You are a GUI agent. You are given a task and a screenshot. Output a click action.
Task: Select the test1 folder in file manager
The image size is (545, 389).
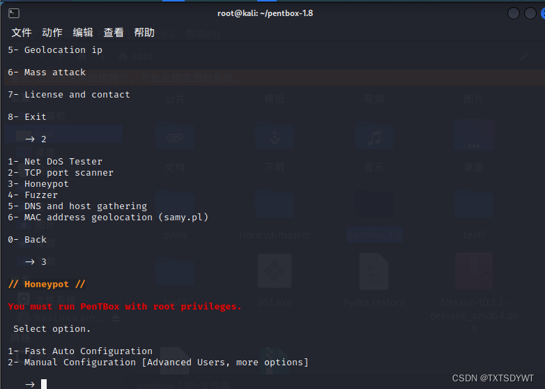(x=474, y=218)
